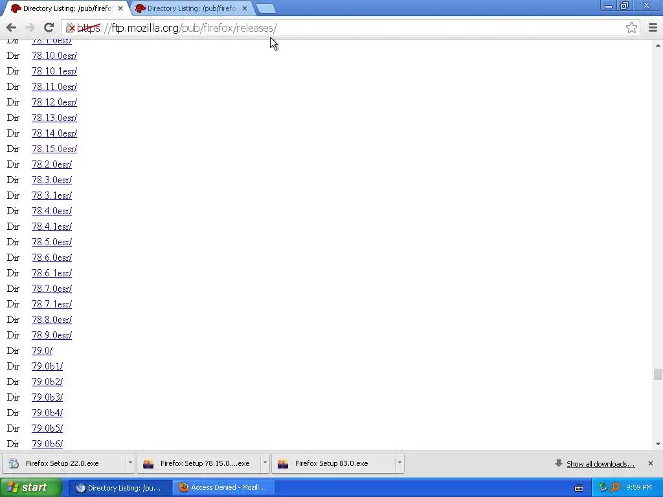Open the 79.0/ directory
This screenshot has width=663, height=497.
(x=42, y=351)
